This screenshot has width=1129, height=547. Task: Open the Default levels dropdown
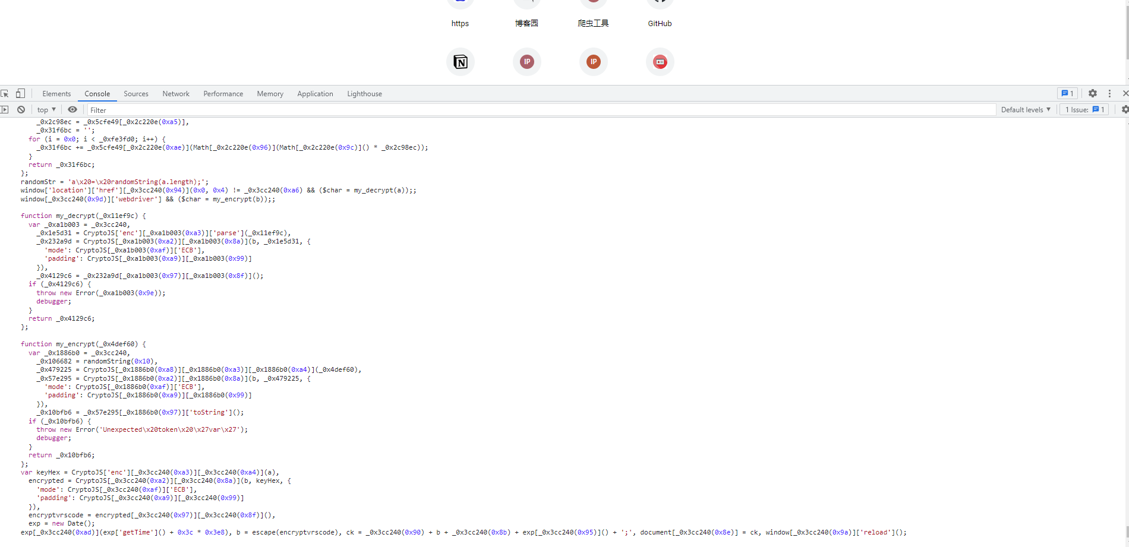coord(1026,109)
